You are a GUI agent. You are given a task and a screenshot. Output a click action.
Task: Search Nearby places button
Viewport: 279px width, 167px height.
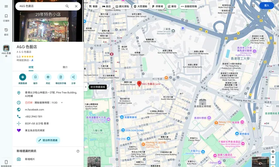click(48, 77)
